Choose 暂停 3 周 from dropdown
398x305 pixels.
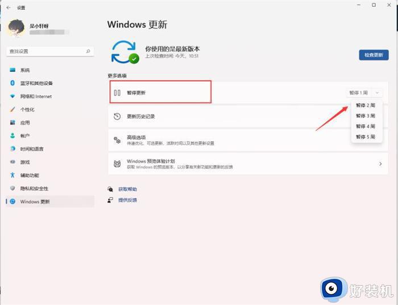366,116
